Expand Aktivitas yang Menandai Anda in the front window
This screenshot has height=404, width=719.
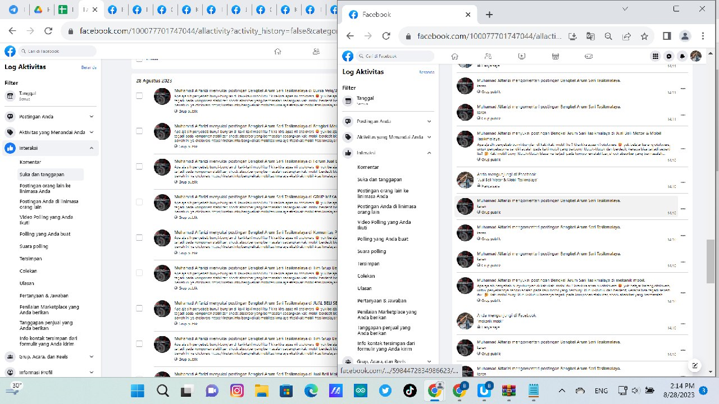pyautogui.click(x=388, y=137)
